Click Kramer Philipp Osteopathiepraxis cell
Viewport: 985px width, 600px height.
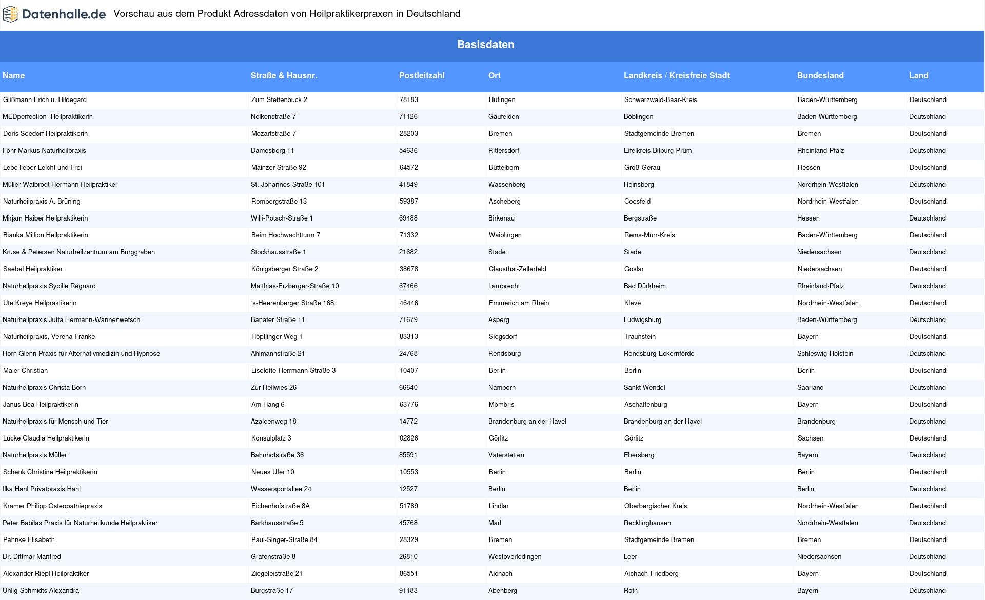pyautogui.click(x=52, y=506)
